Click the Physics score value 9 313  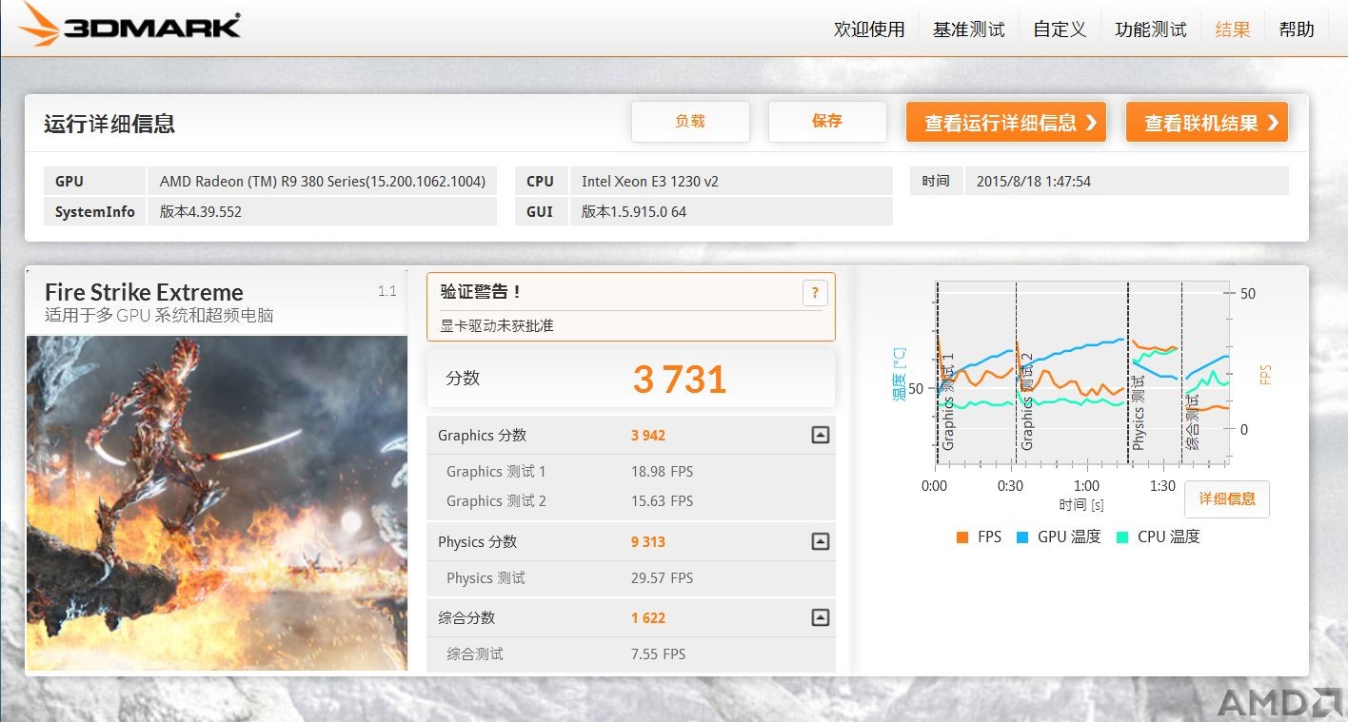pyautogui.click(x=648, y=542)
